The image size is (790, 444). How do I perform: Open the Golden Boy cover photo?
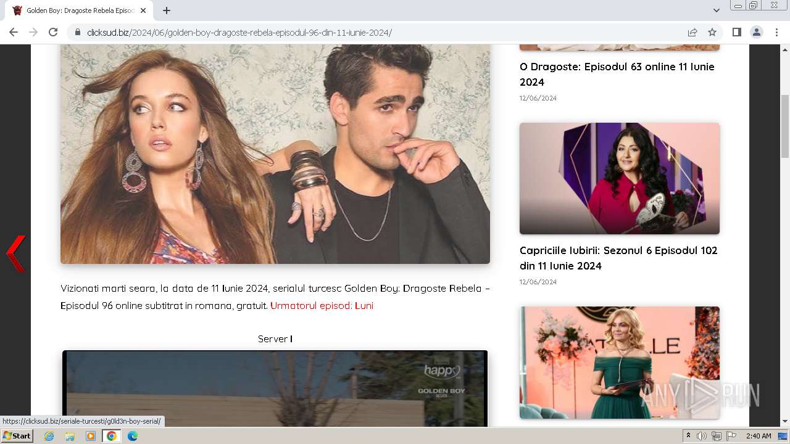[x=275, y=154]
